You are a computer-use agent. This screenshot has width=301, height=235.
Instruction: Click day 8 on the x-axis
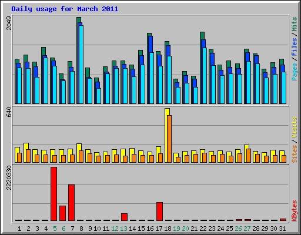[x=81, y=229]
